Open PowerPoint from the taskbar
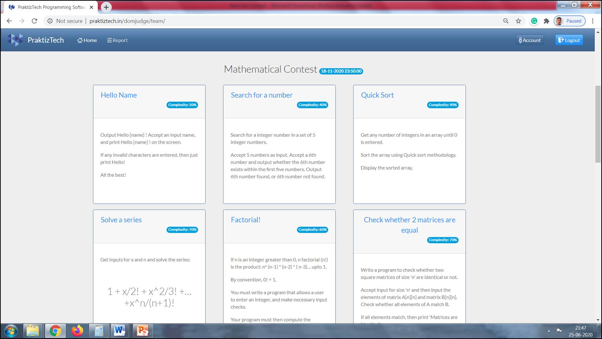Image resolution: width=602 pixels, height=339 pixels. click(142, 331)
